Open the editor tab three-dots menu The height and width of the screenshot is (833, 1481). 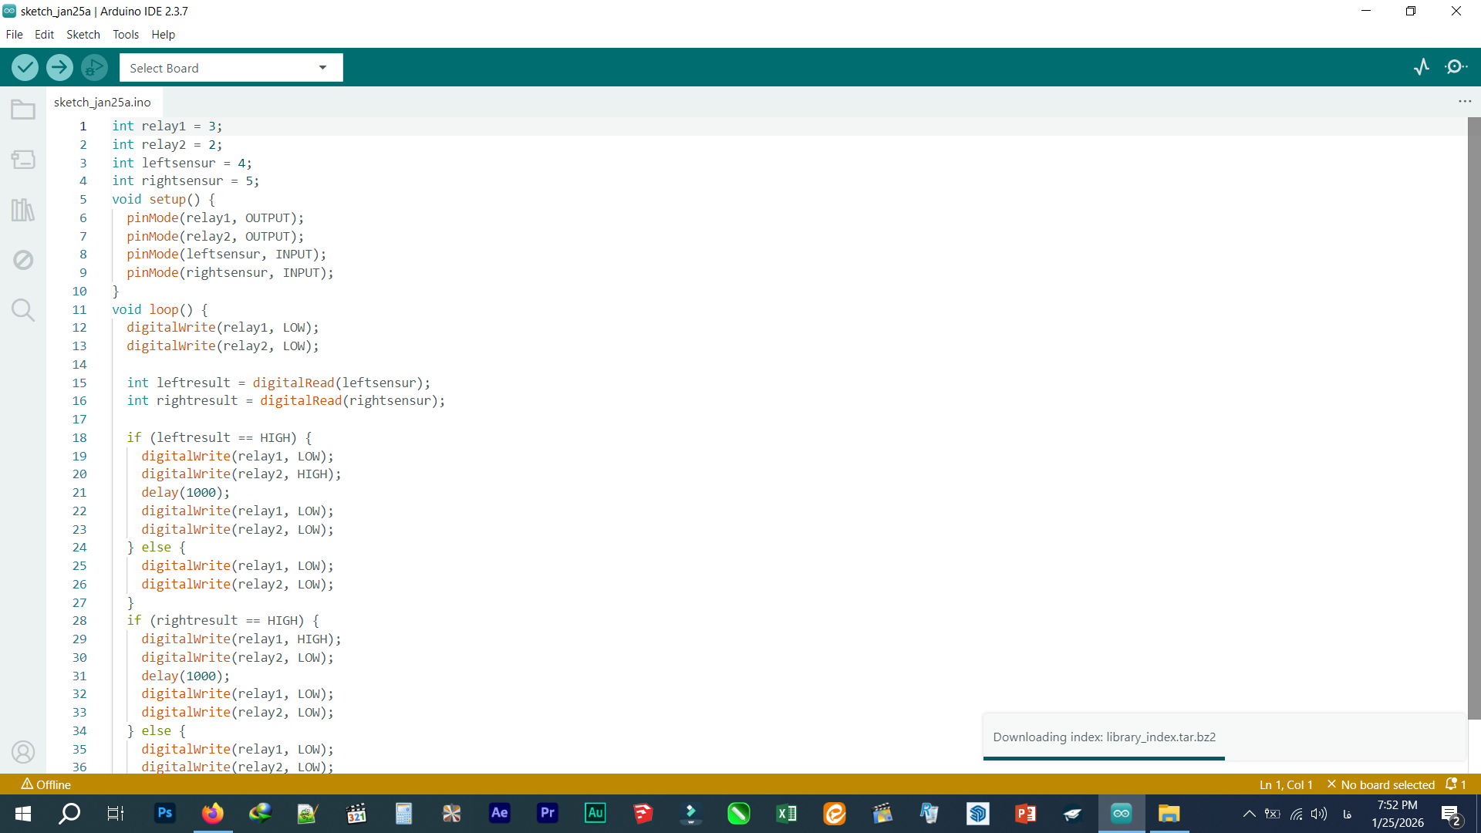click(1465, 102)
